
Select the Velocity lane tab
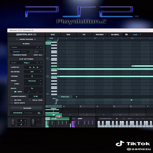point(65,97)
